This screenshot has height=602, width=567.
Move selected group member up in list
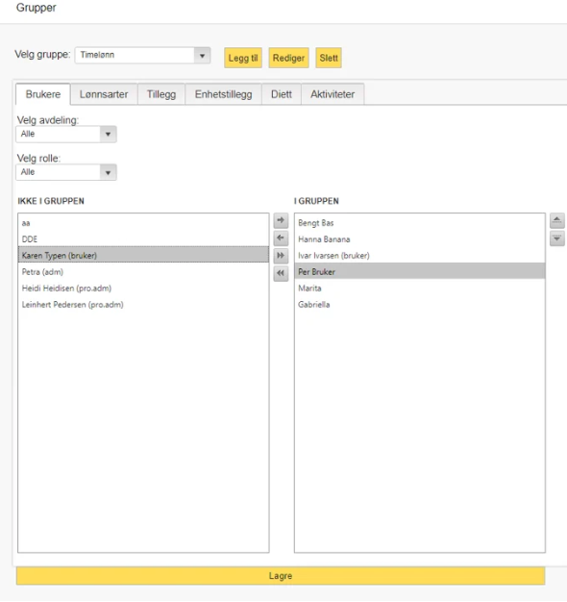click(x=557, y=220)
